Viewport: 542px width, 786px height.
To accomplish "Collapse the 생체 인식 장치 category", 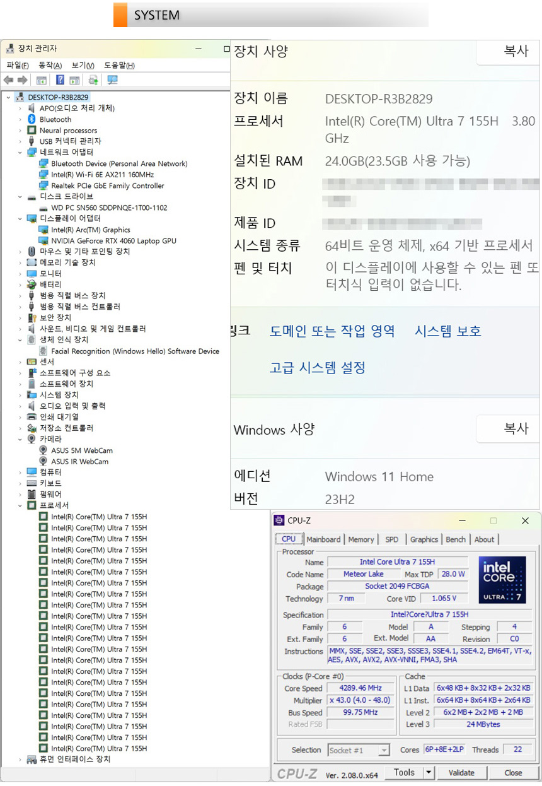I will [20, 340].
